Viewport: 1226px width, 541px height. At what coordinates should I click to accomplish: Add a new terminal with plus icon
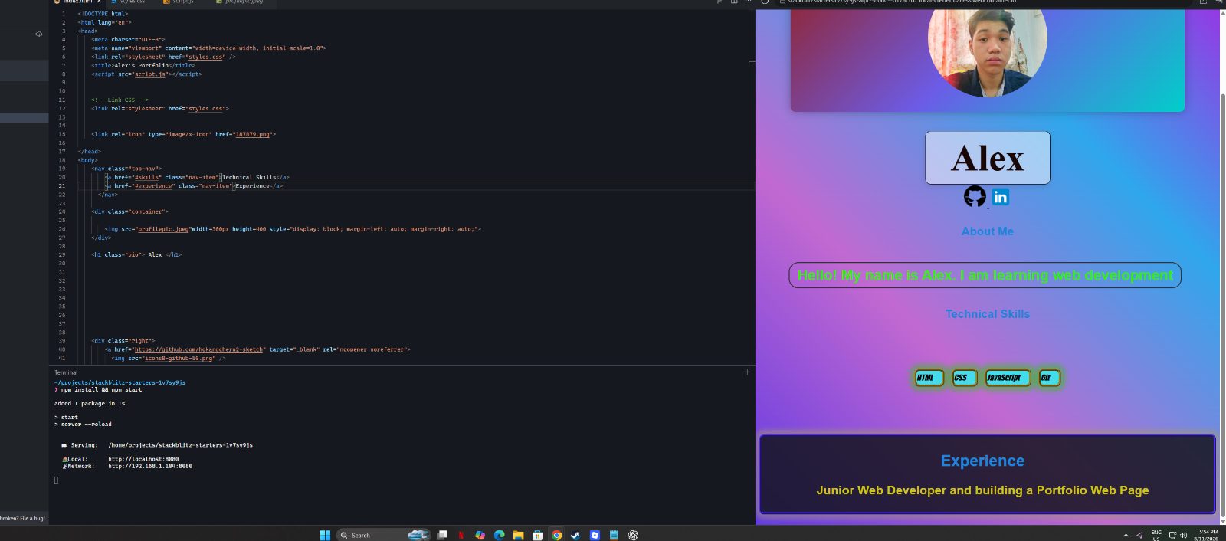point(747,372)
